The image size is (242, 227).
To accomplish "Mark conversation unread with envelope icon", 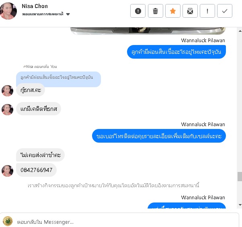I will pyautogui.click(x=190, y=11).
